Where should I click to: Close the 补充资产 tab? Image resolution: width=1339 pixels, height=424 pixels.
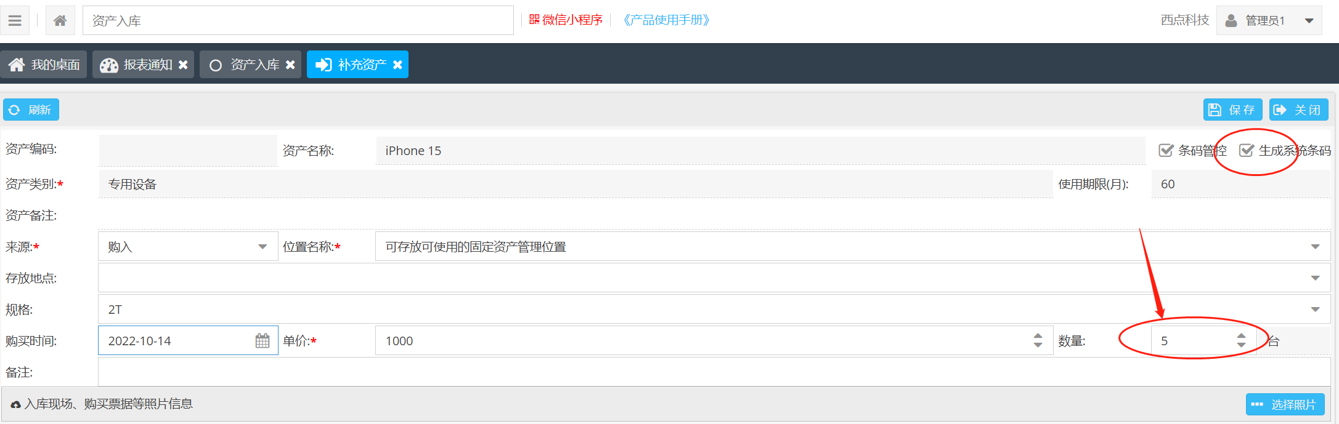click(x=397, y=65)
